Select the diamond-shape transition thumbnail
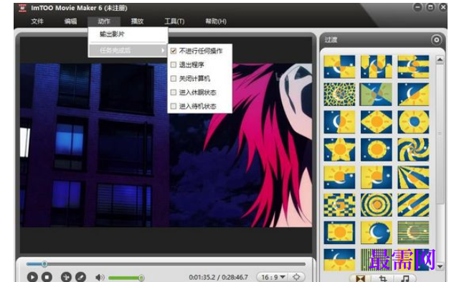Image resolution: width=449 pixels, height=282 pixels. pos(377,122)
